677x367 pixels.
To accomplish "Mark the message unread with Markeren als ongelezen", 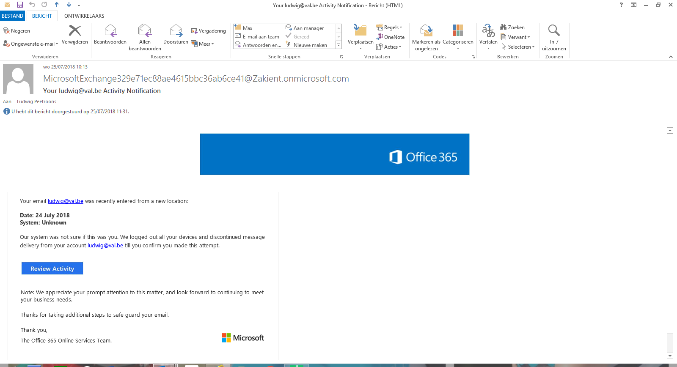I will pos(426,38).
